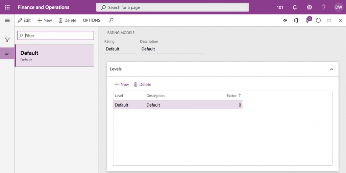Click Edit in the action bar
Image resolution: width=346 pixels, height=173 pixels.
point(24,20)
